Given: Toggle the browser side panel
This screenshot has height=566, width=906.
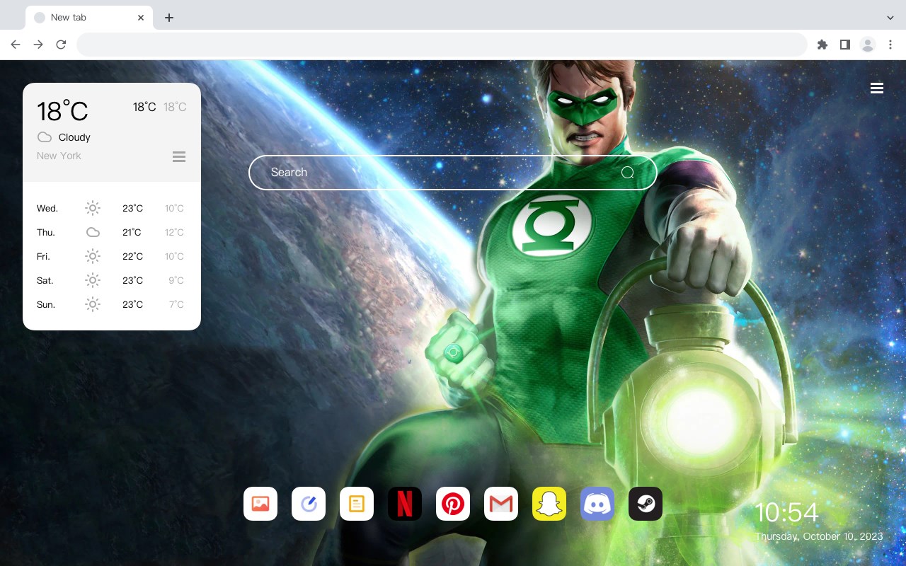Looking at the screenshot, I should pyautogui.click(x=844, y=45).
